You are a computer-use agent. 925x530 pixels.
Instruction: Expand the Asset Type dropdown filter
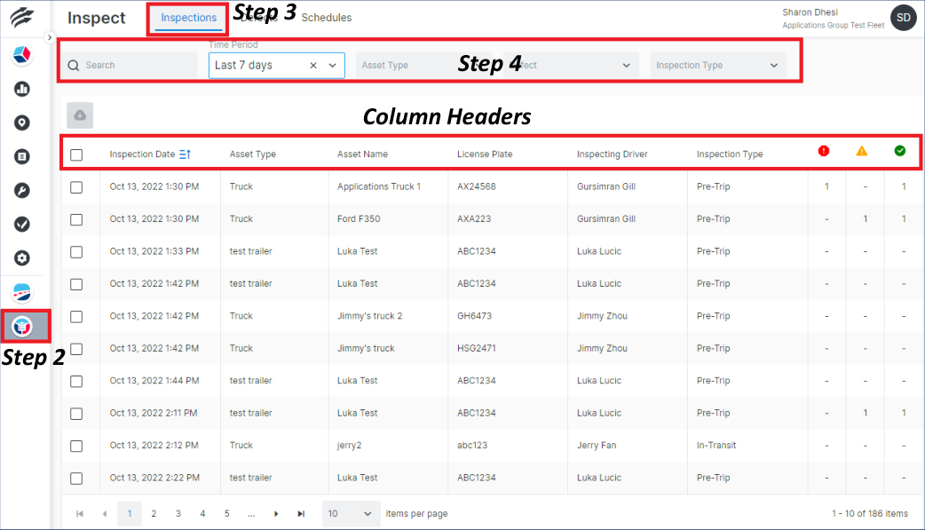[x=417, y=65]
